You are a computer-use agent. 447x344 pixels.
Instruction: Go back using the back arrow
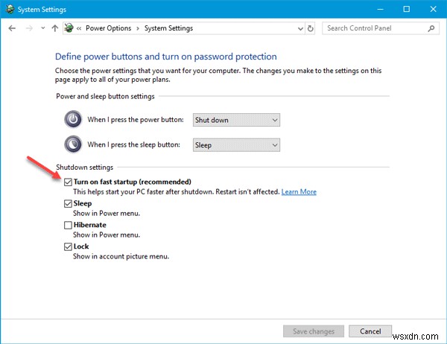pyautogui.click(x=12, y=28)
